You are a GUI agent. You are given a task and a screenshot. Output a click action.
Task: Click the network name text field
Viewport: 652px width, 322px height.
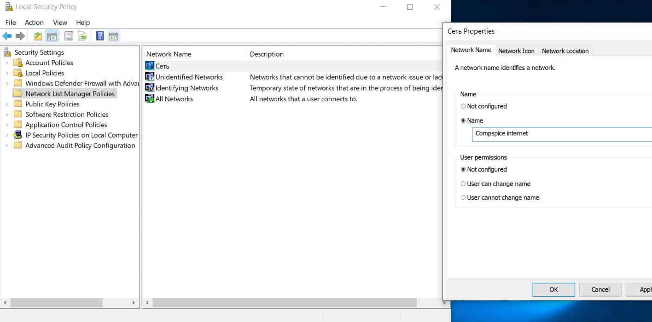(x=562, y=134)
